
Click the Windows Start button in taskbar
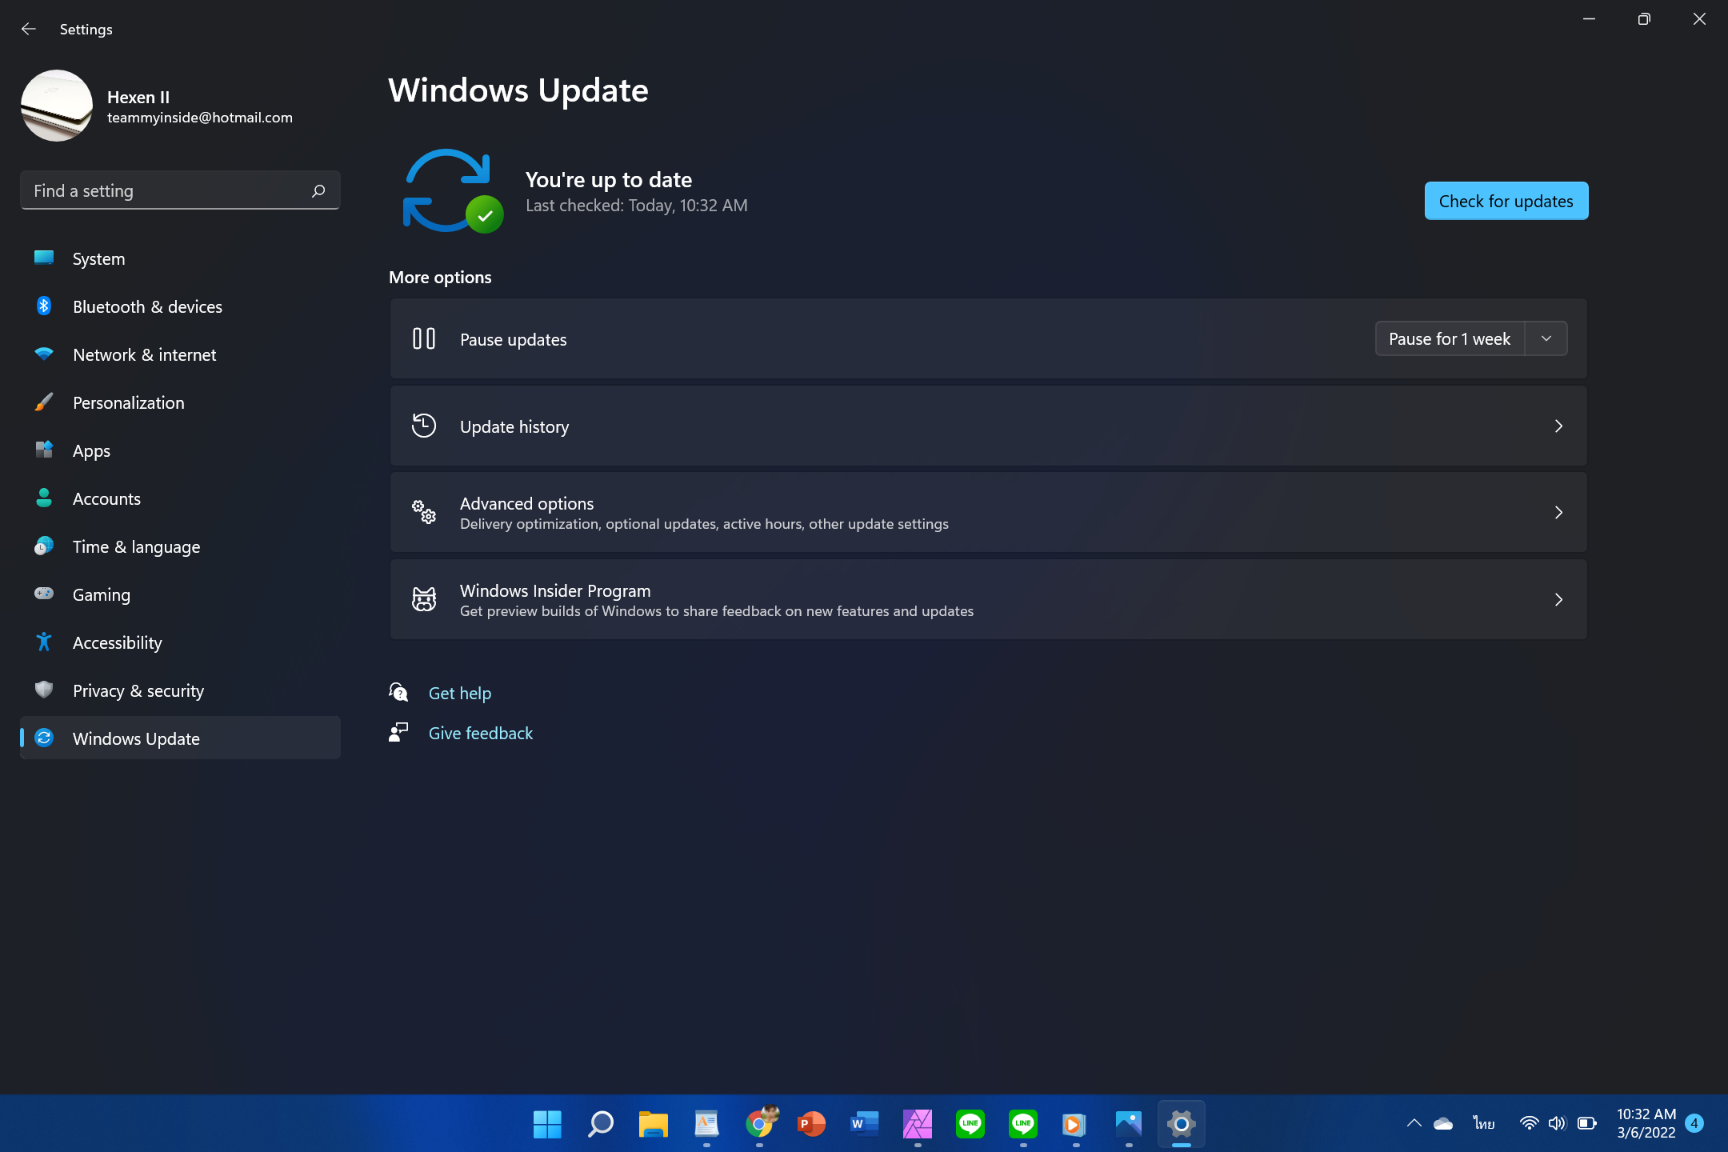pyautogui.click(x=546, y=1122)
